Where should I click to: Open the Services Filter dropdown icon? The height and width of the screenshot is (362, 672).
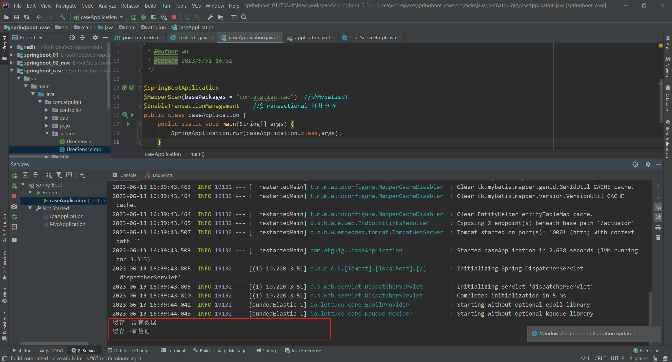pos(59,175)
